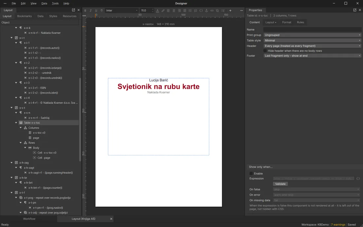Apply strikethrough formatting

tap(101, 11)
